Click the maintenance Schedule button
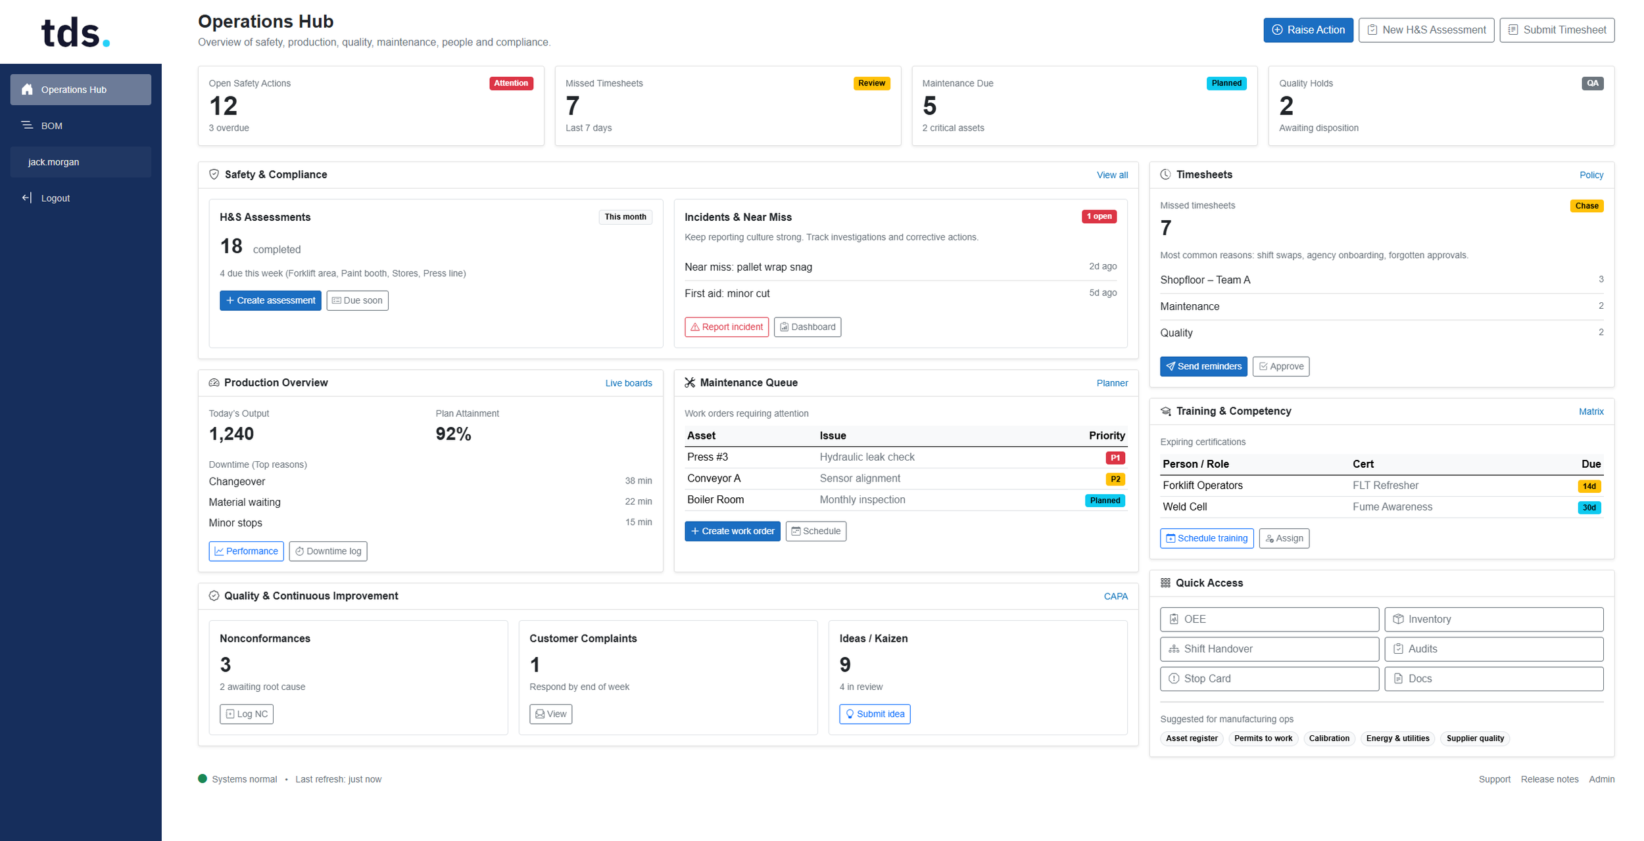This screenshot has height=841, width=1644. pos(815,531)
